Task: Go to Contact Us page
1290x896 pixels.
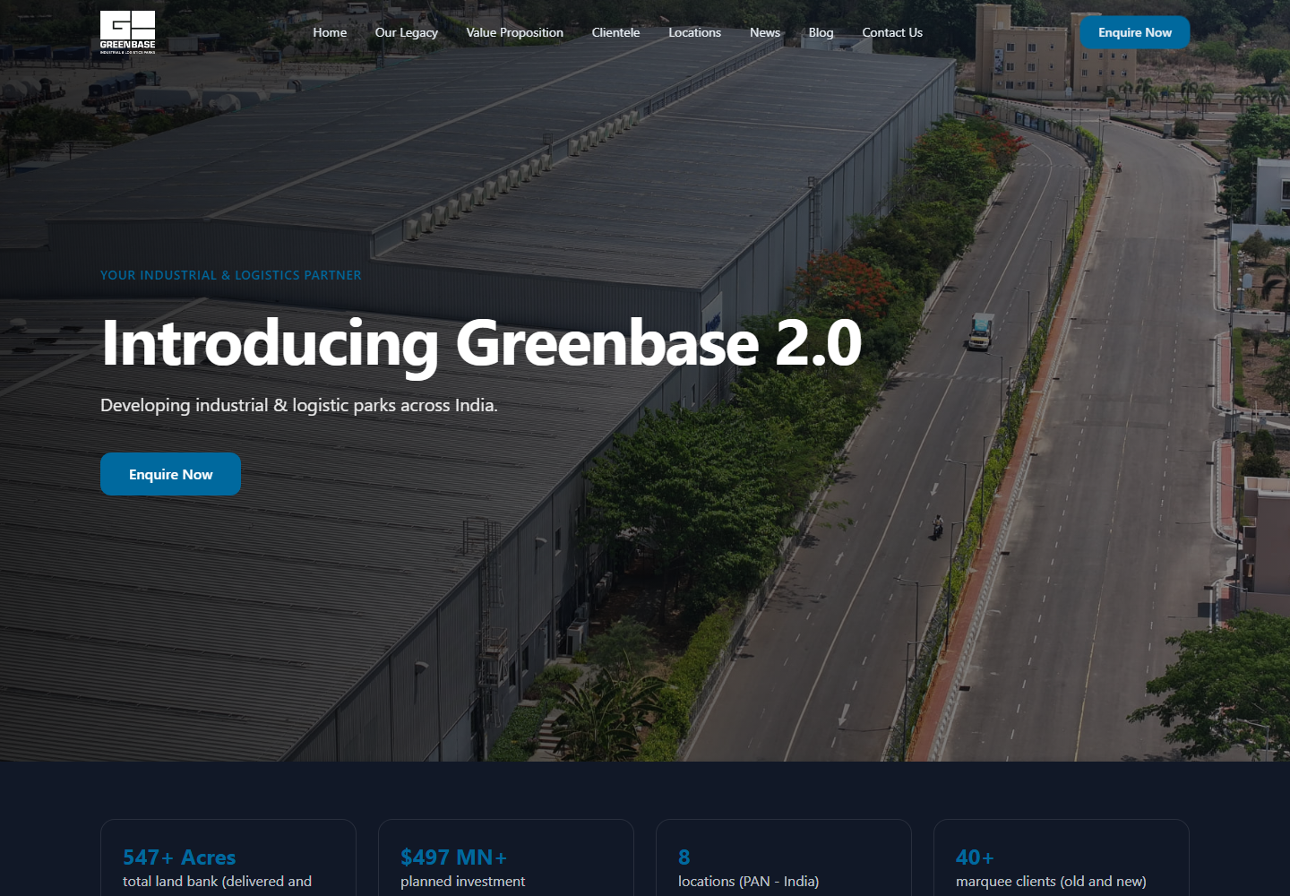Action: (892, 32)
